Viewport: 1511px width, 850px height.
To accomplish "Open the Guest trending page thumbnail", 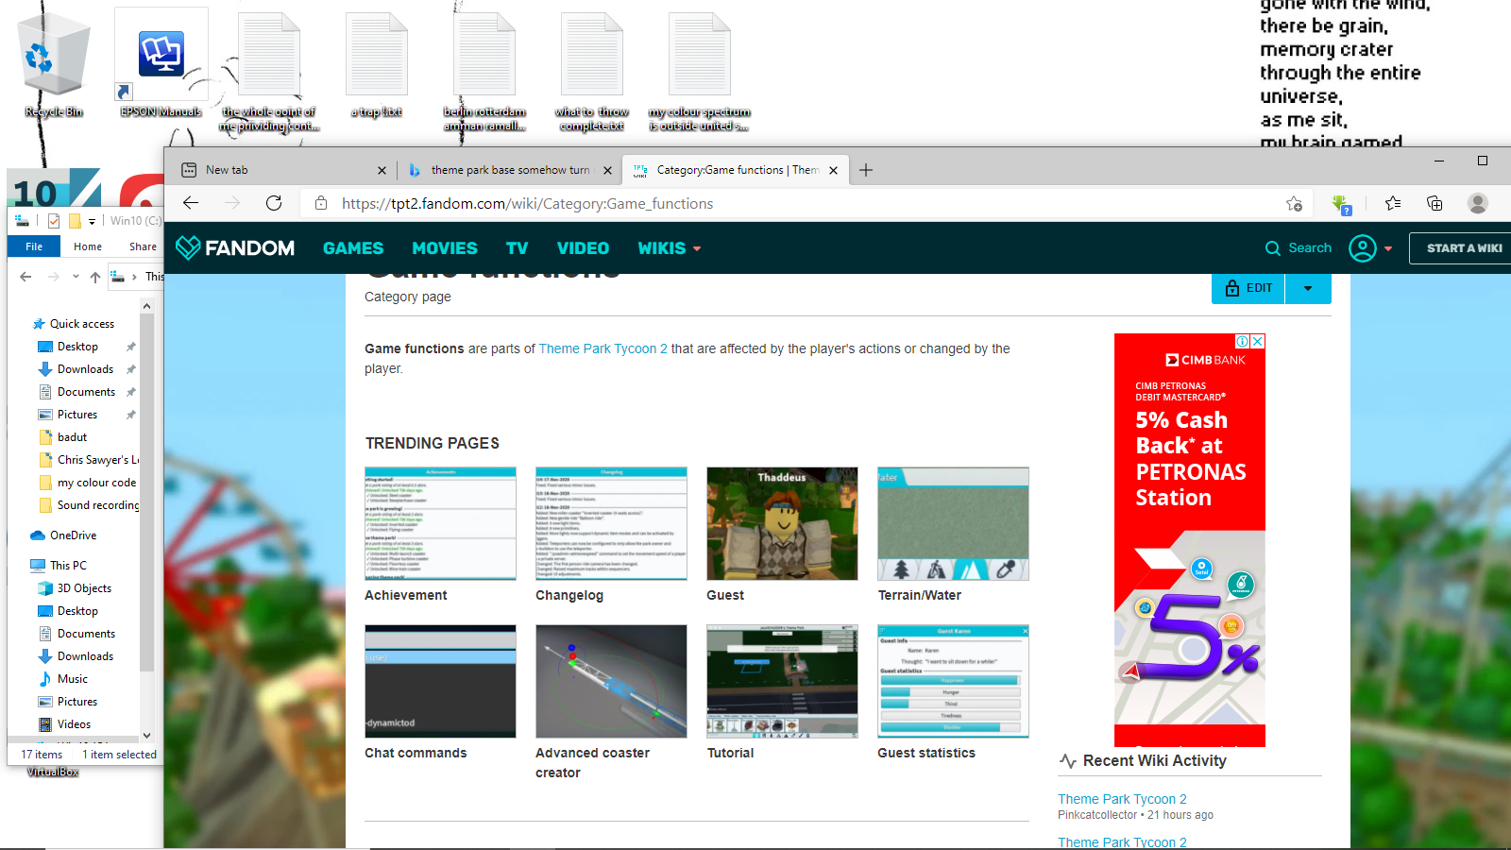I will pos(782,523).
